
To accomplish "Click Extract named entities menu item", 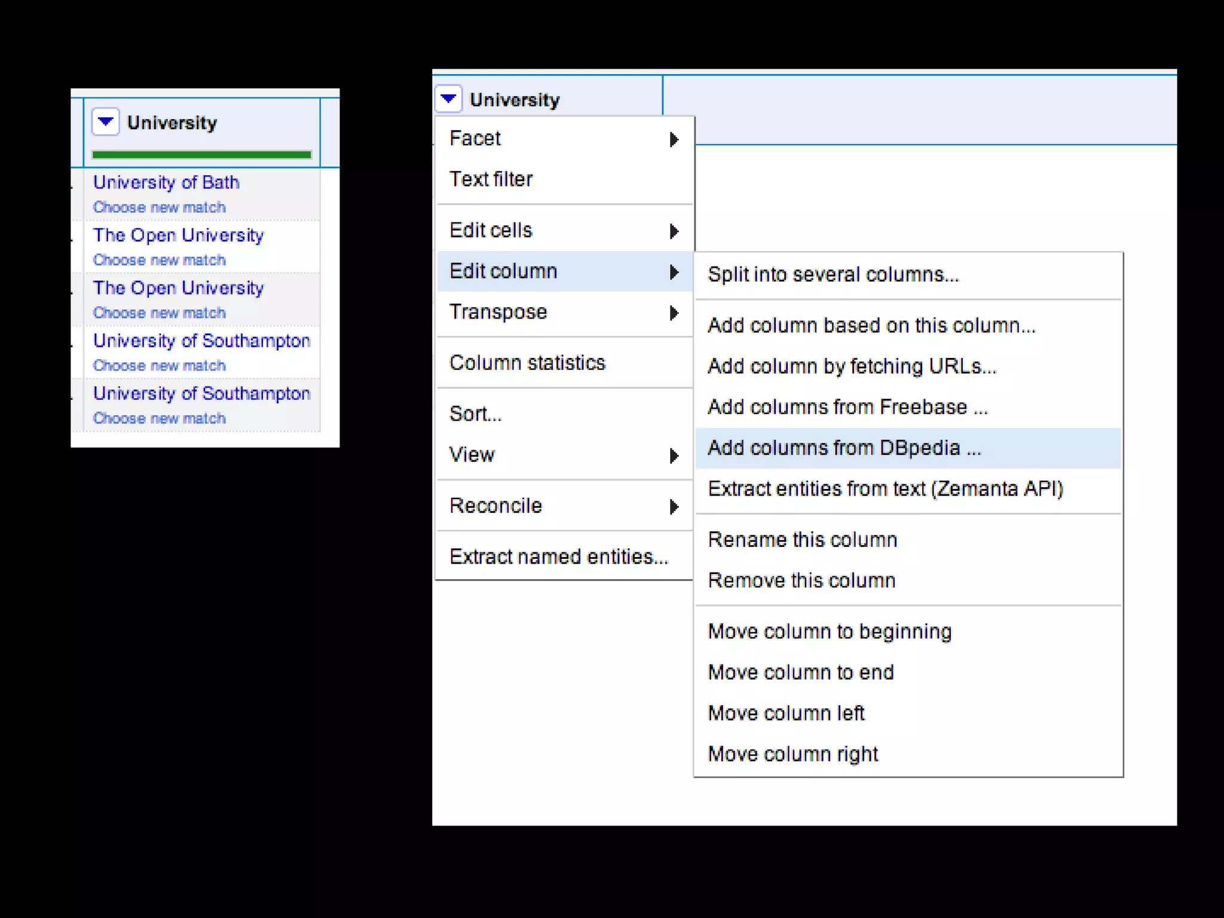I will tap(558, 557).
